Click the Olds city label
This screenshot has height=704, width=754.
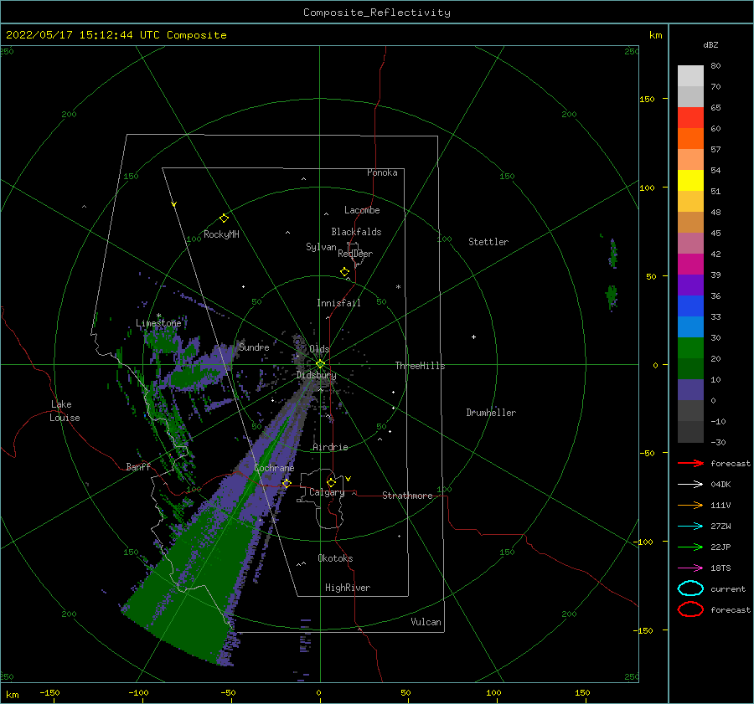[x=319, y=349]
